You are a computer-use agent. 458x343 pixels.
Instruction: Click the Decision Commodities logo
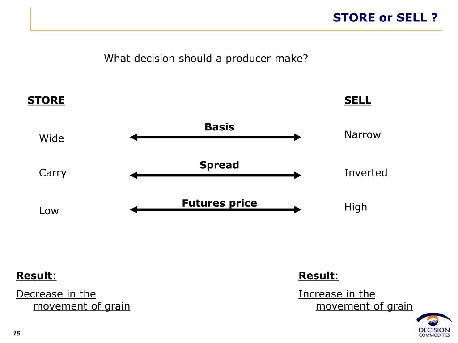tap(434, 325)
